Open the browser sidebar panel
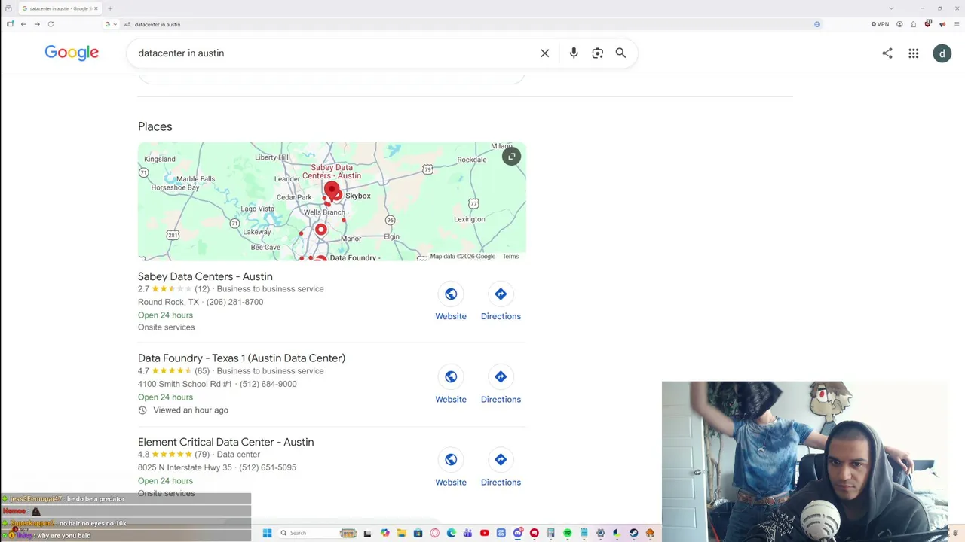Image resolution: width=965 pixels, height=542 pixels. (10, 24)
